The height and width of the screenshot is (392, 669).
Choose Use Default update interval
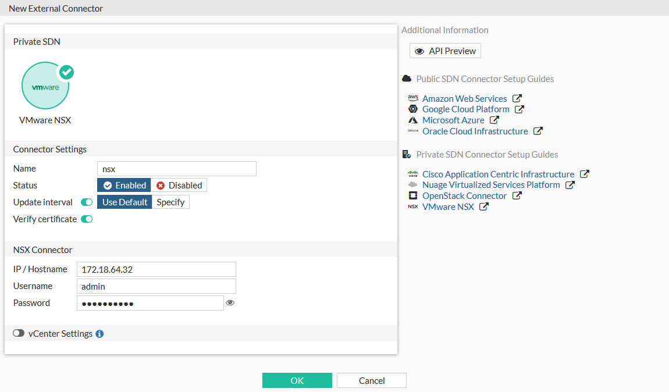coord(124,202)
